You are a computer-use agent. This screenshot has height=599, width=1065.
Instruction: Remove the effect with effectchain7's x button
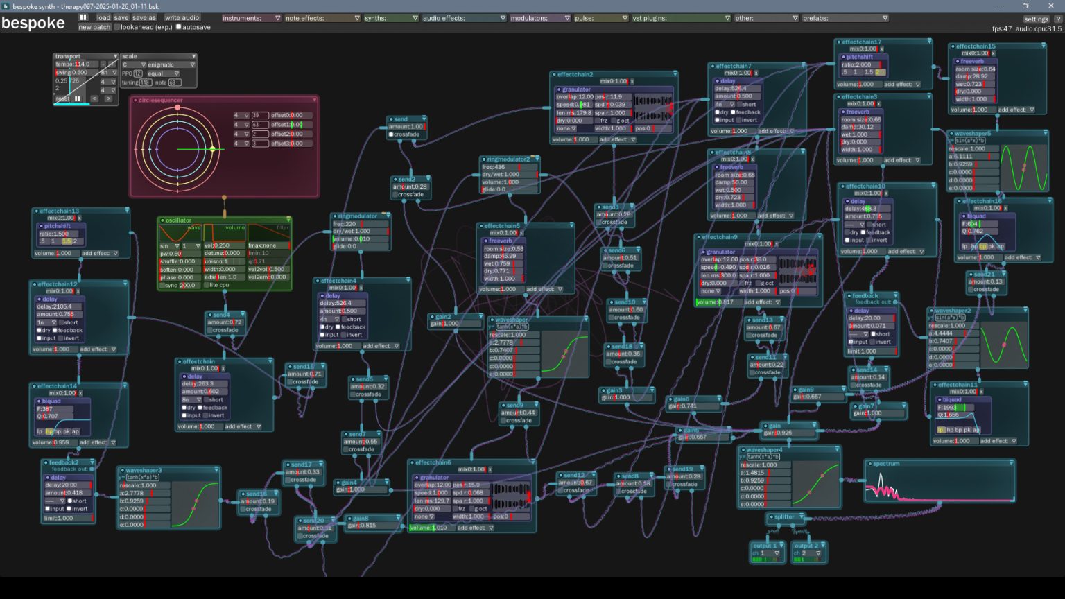[756, 73]
